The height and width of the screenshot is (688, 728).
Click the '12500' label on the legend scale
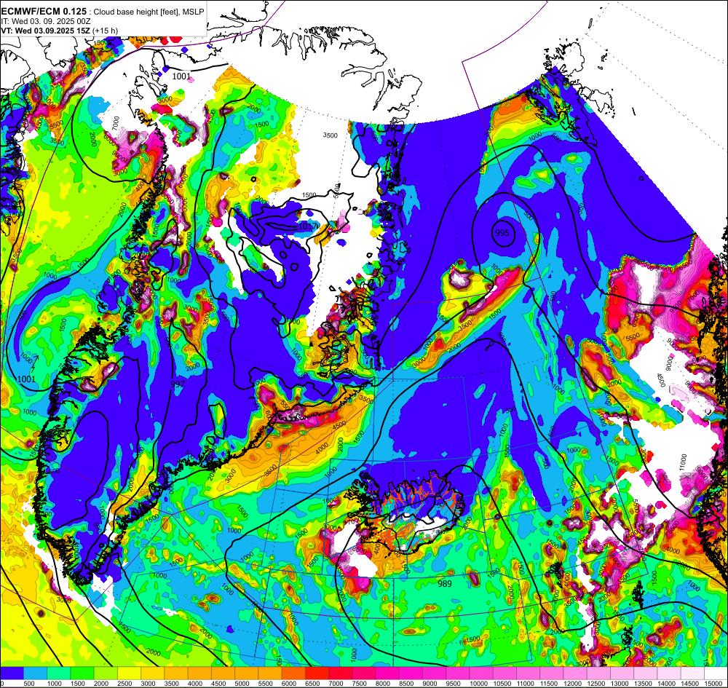pos(596,684)
